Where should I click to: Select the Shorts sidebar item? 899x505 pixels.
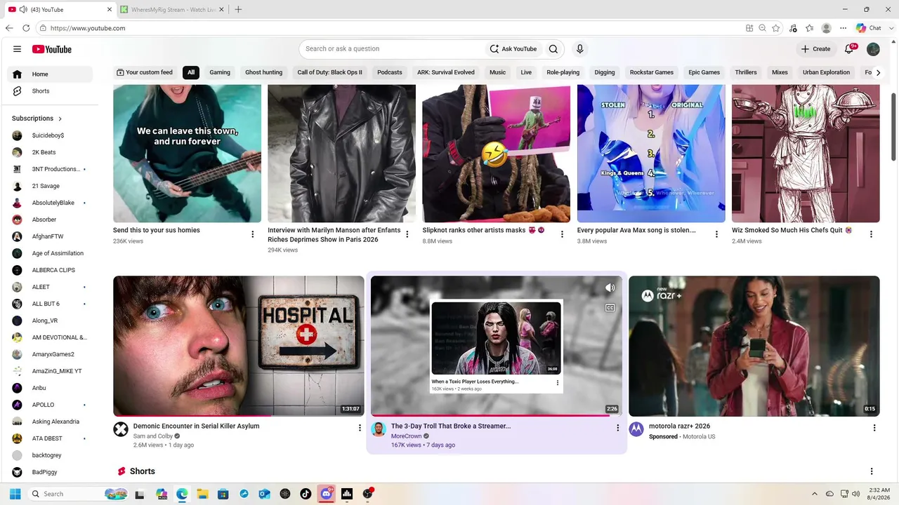pyautogui.click(x=50, y=91)
